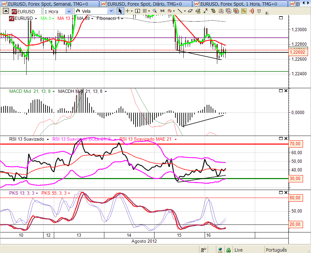Click the eraser with warning icon
The image size is (311, 253).
click(x=198, y=11)
